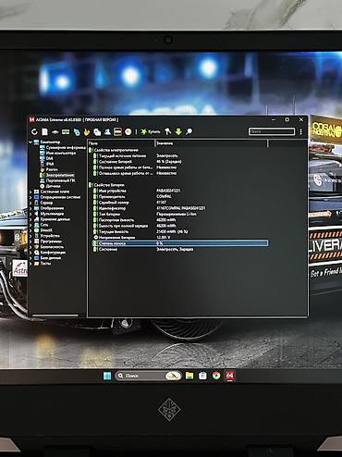Select the highlighted Степень износа row
The image size is (342, 457).
(x=180, y=243)
